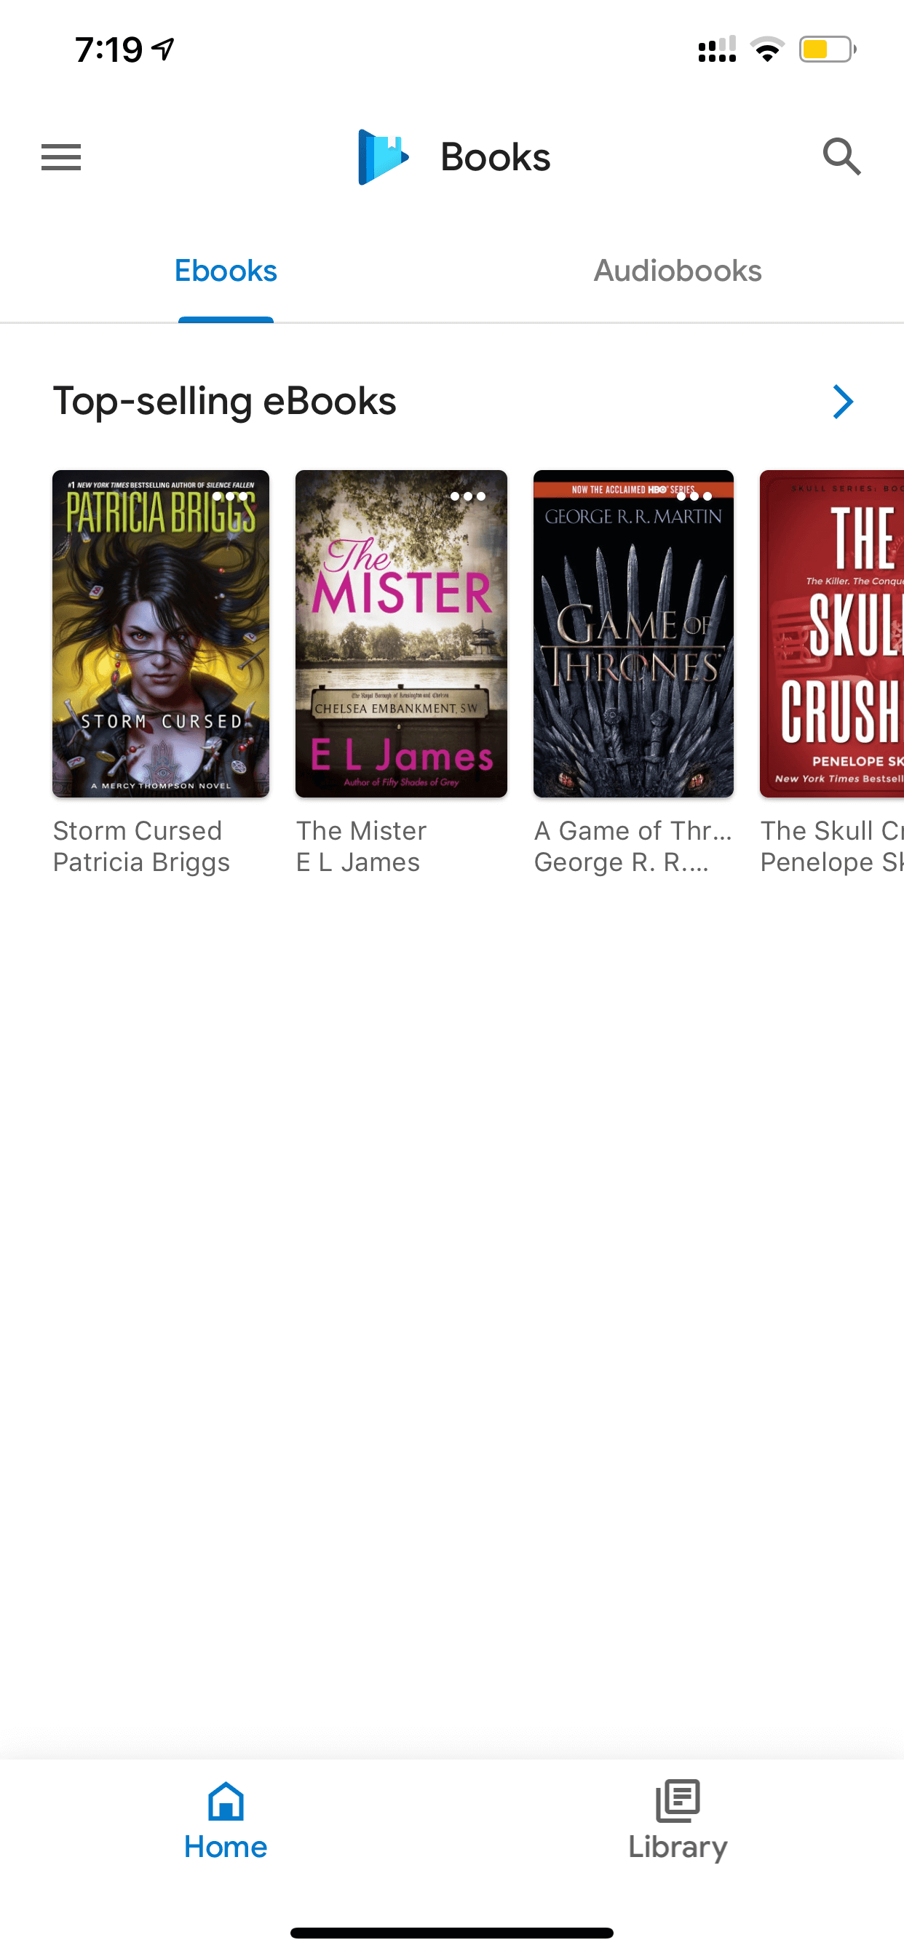The width and height of the screenshot is (904, 1956).
Task: Open the Top-selling eBooks heading
Action: pyautogui.click(x=225, y=401)
